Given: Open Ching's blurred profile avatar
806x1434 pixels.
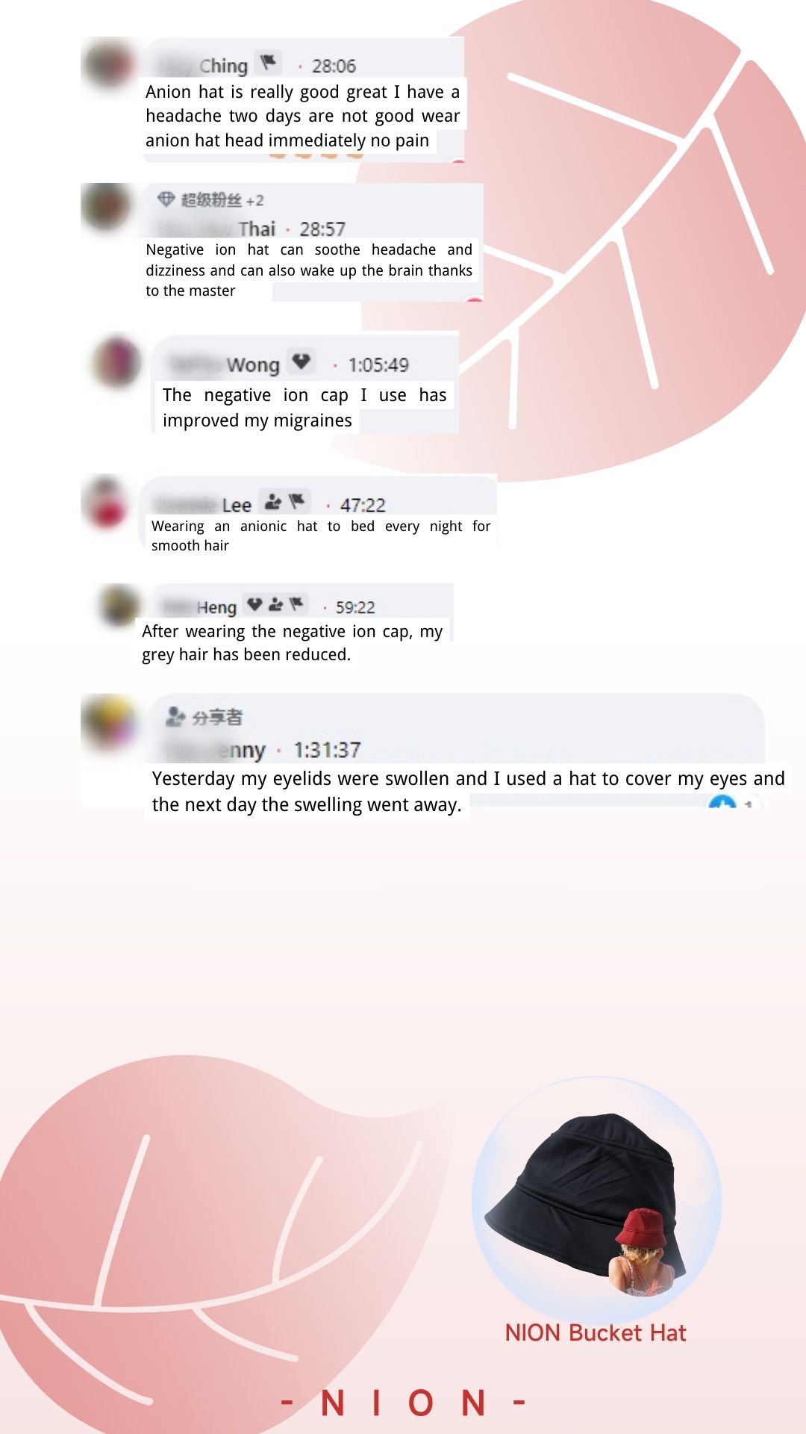Looking at the screenshot, I should point(108,65).
